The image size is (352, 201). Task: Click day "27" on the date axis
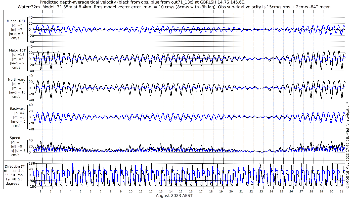[x=301, y=191]
